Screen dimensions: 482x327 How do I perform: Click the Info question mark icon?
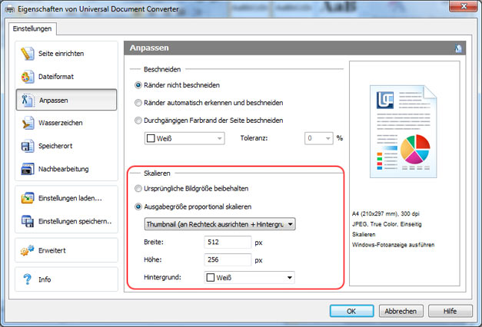28,279
